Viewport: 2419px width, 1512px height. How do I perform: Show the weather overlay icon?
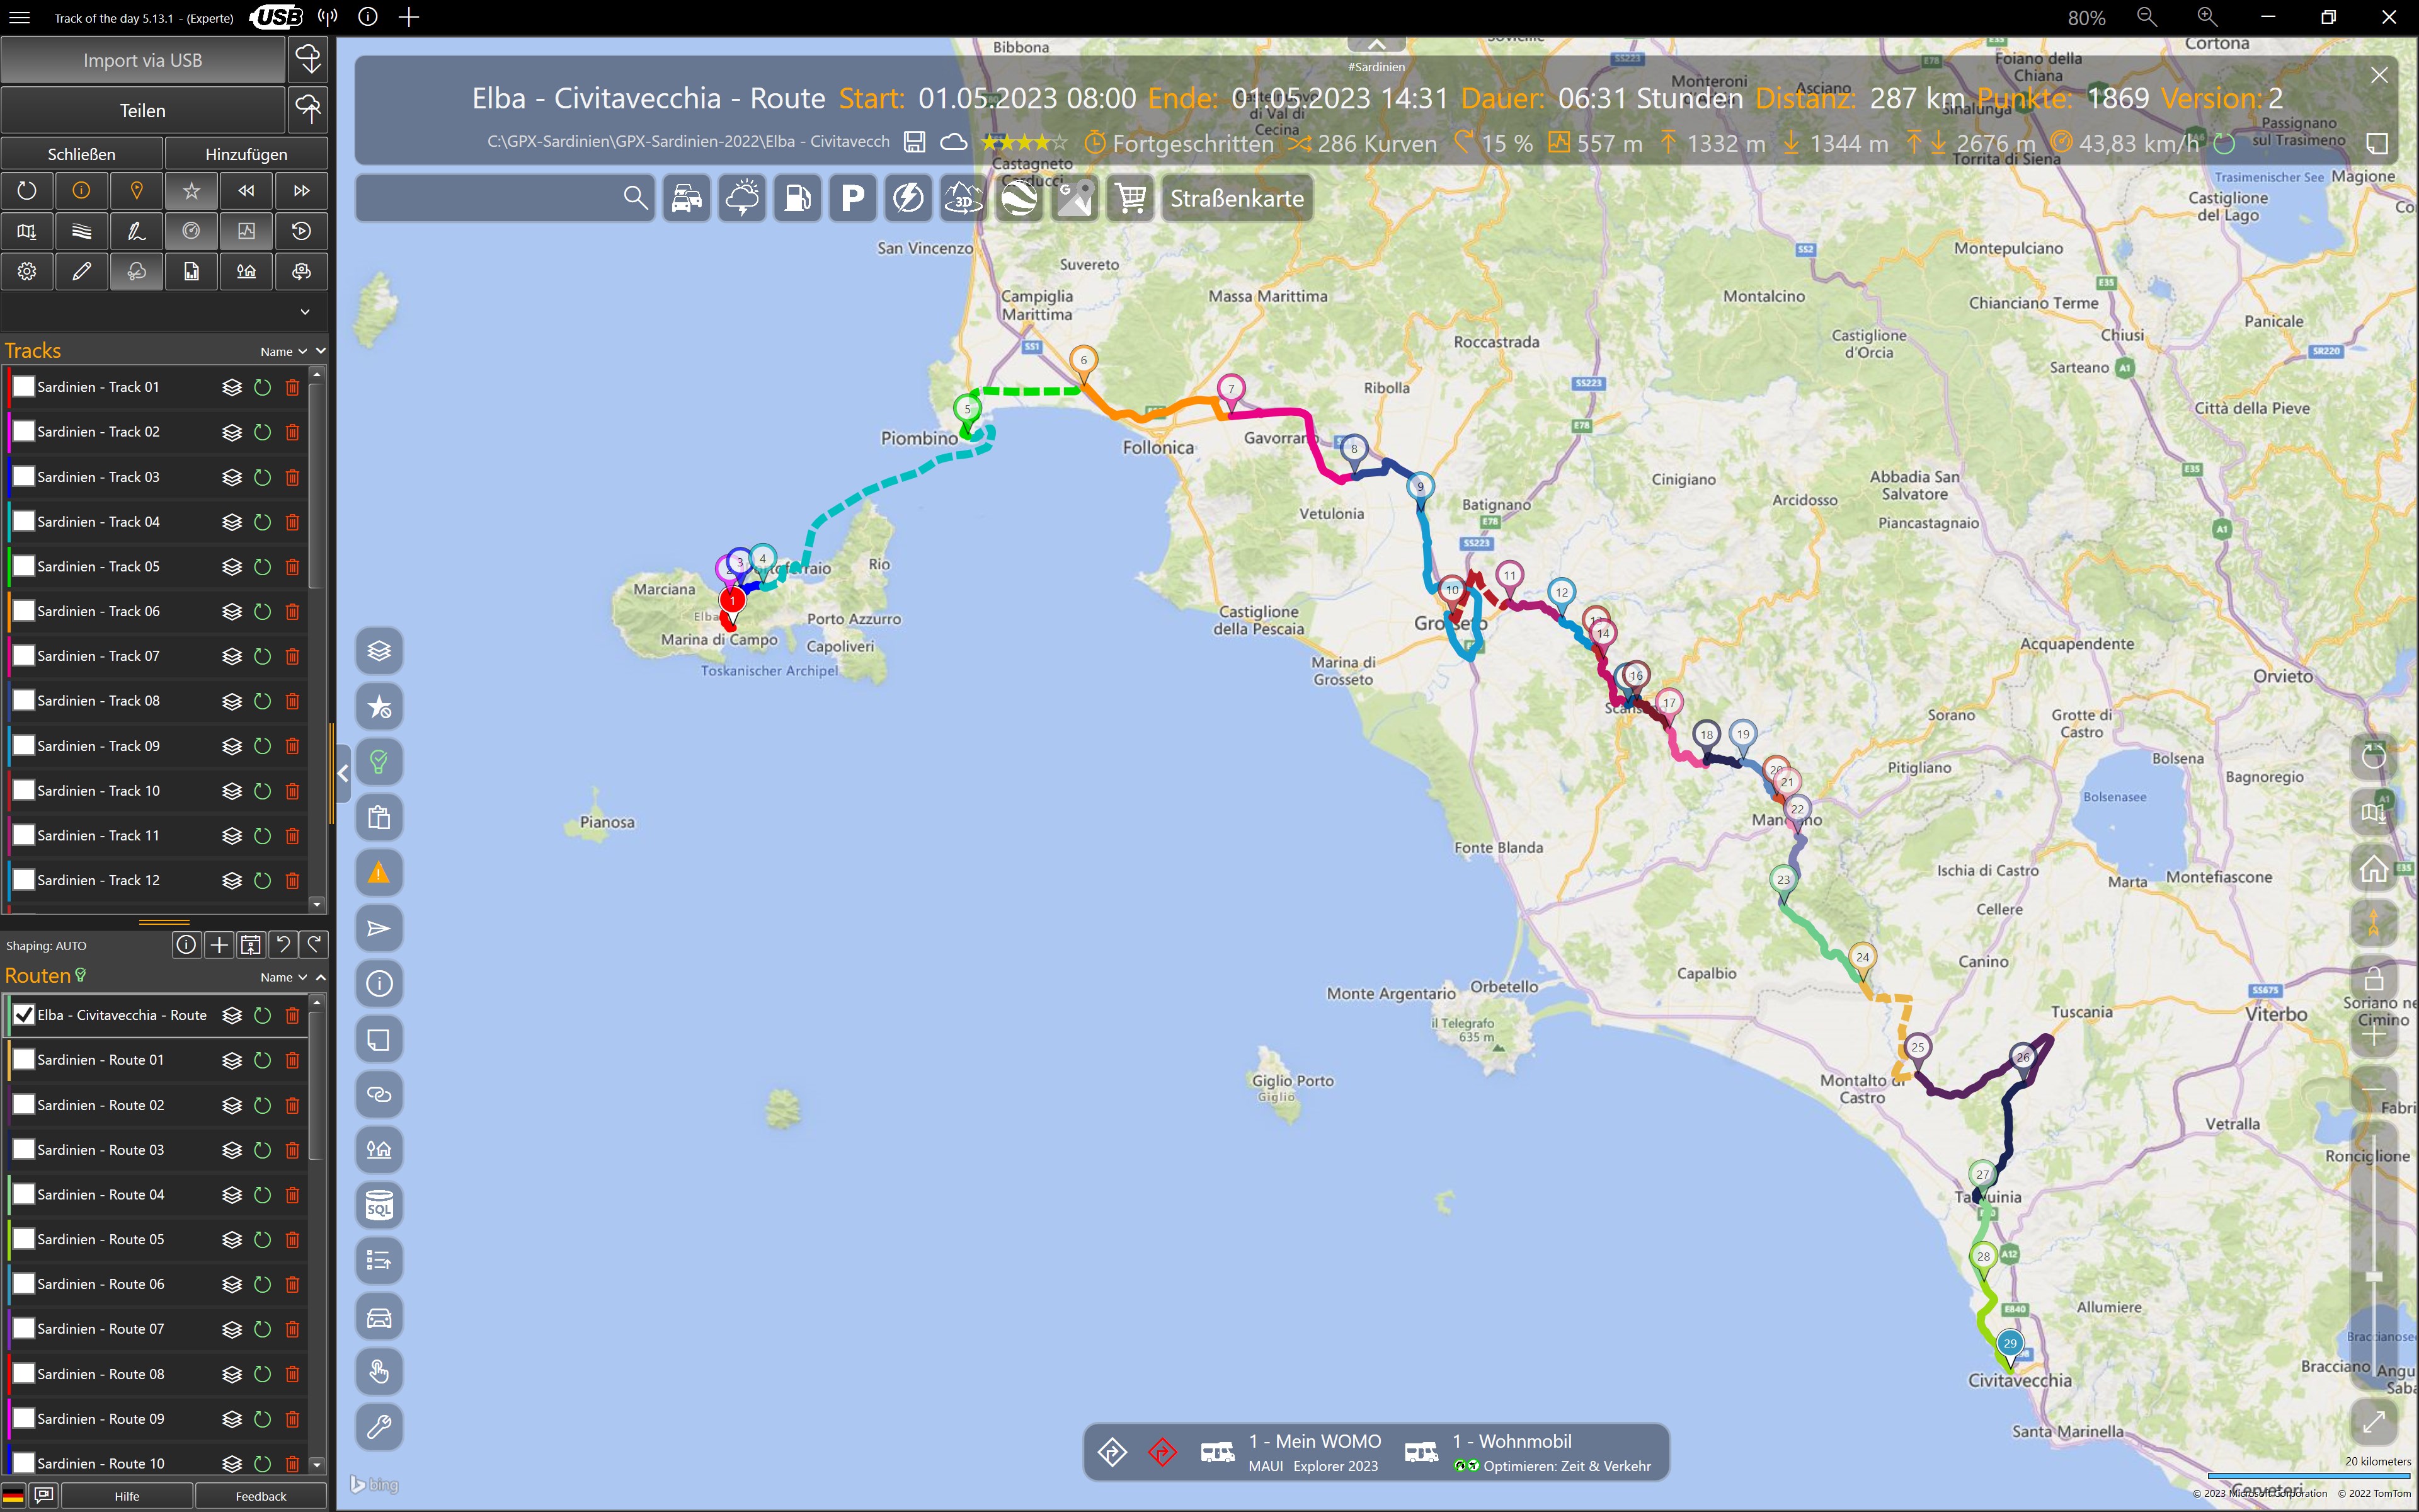coord(741,198)
